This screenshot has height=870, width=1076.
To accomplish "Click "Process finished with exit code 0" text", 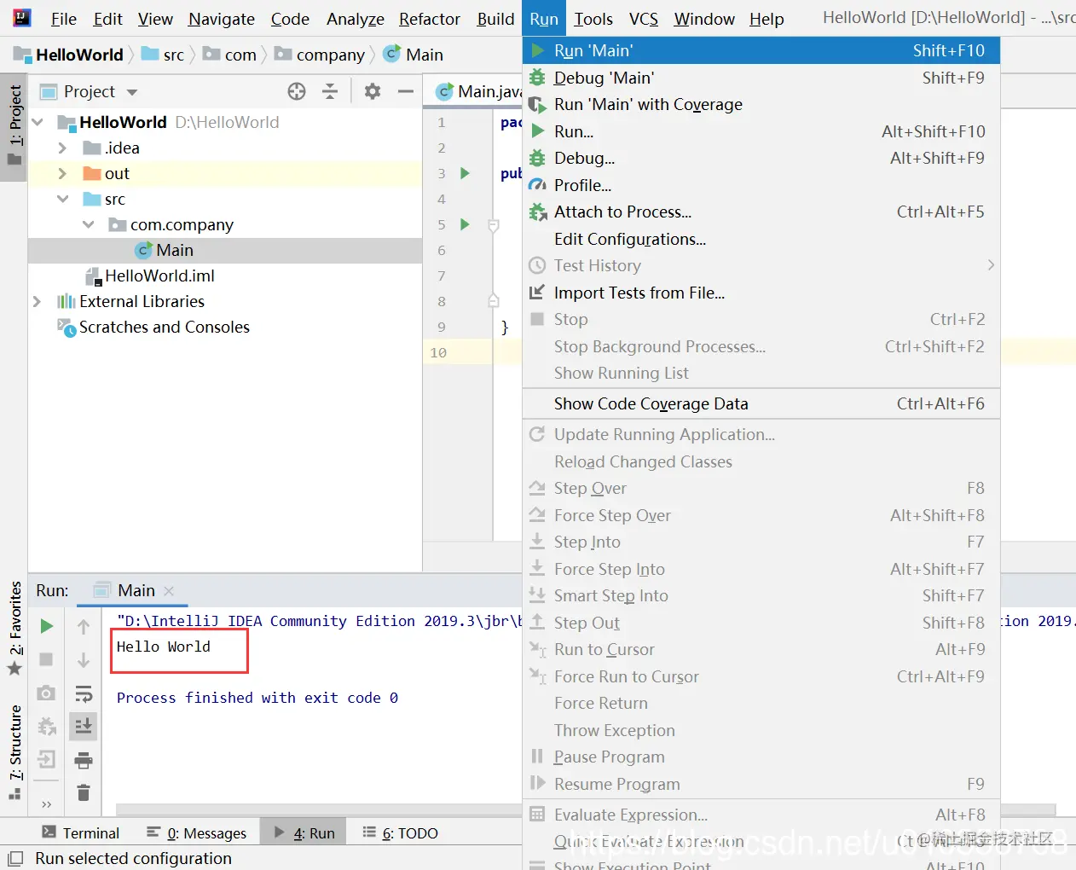I will pos(257,698).
